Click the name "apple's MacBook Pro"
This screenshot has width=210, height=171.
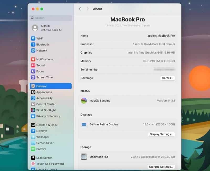[161, 36]
